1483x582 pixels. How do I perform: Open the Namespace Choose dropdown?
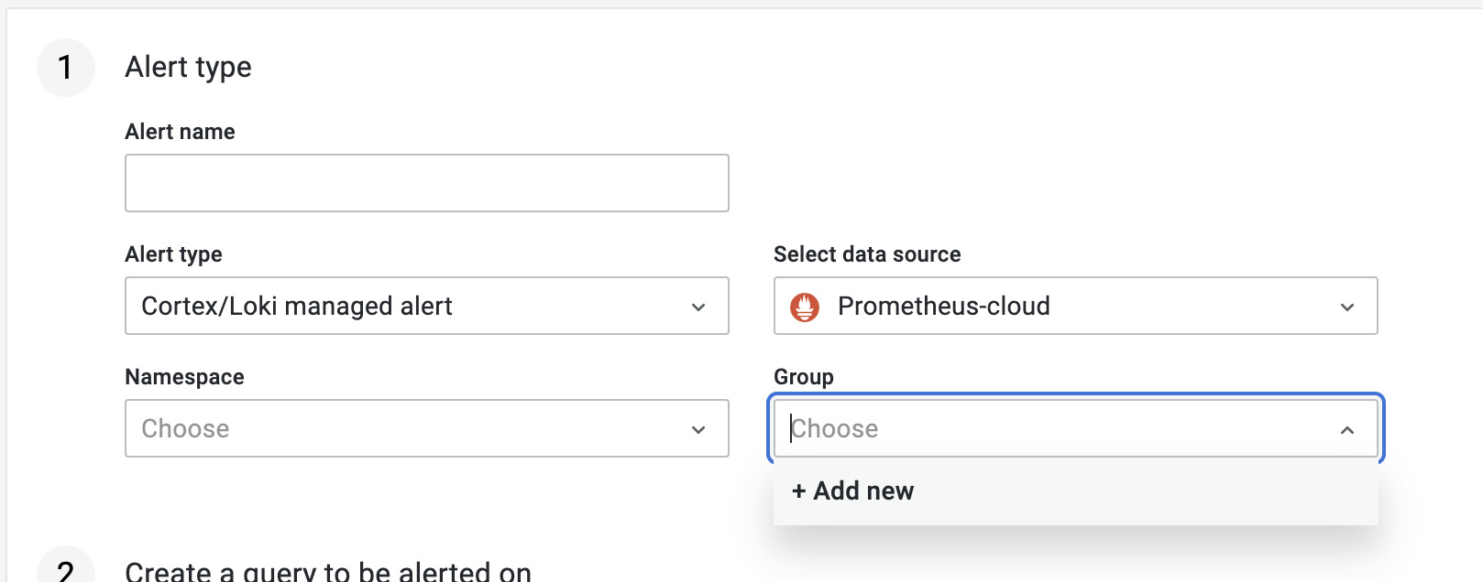point(426,428)
